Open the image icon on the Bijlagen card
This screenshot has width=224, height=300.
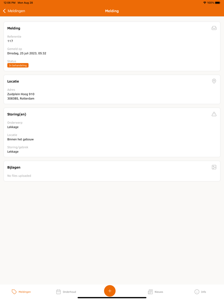tap(214, 167)
